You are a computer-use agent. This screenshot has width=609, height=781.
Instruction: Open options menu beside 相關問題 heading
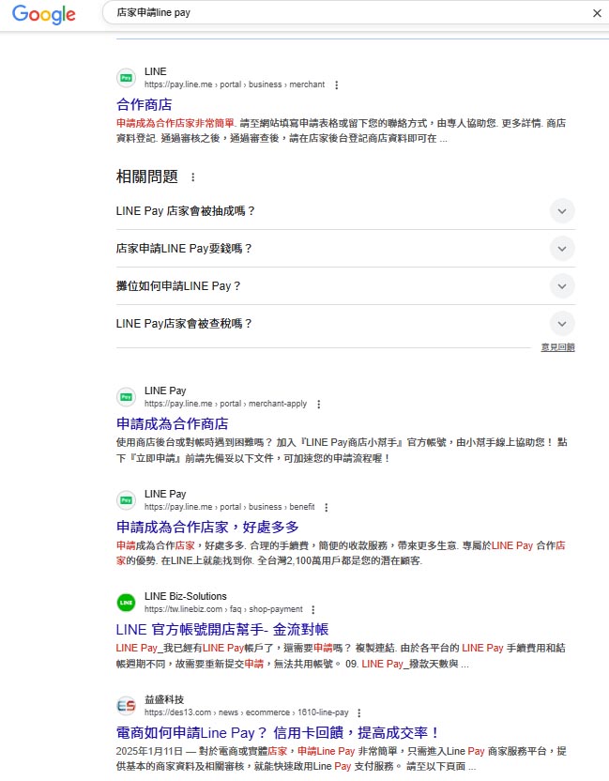coord(192,176)
